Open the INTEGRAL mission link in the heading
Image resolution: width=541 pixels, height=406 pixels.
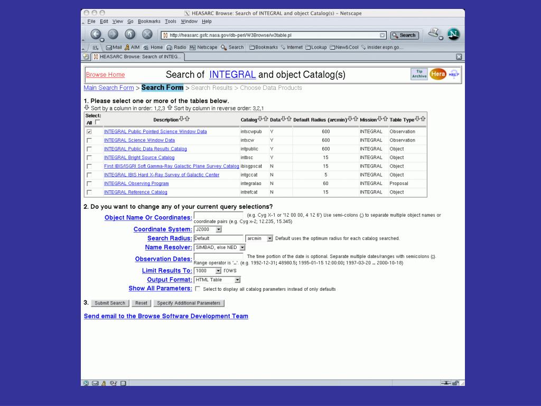tap(232, 75)
